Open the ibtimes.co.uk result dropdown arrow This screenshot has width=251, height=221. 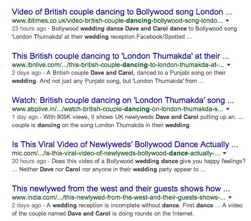pos(227,21)
